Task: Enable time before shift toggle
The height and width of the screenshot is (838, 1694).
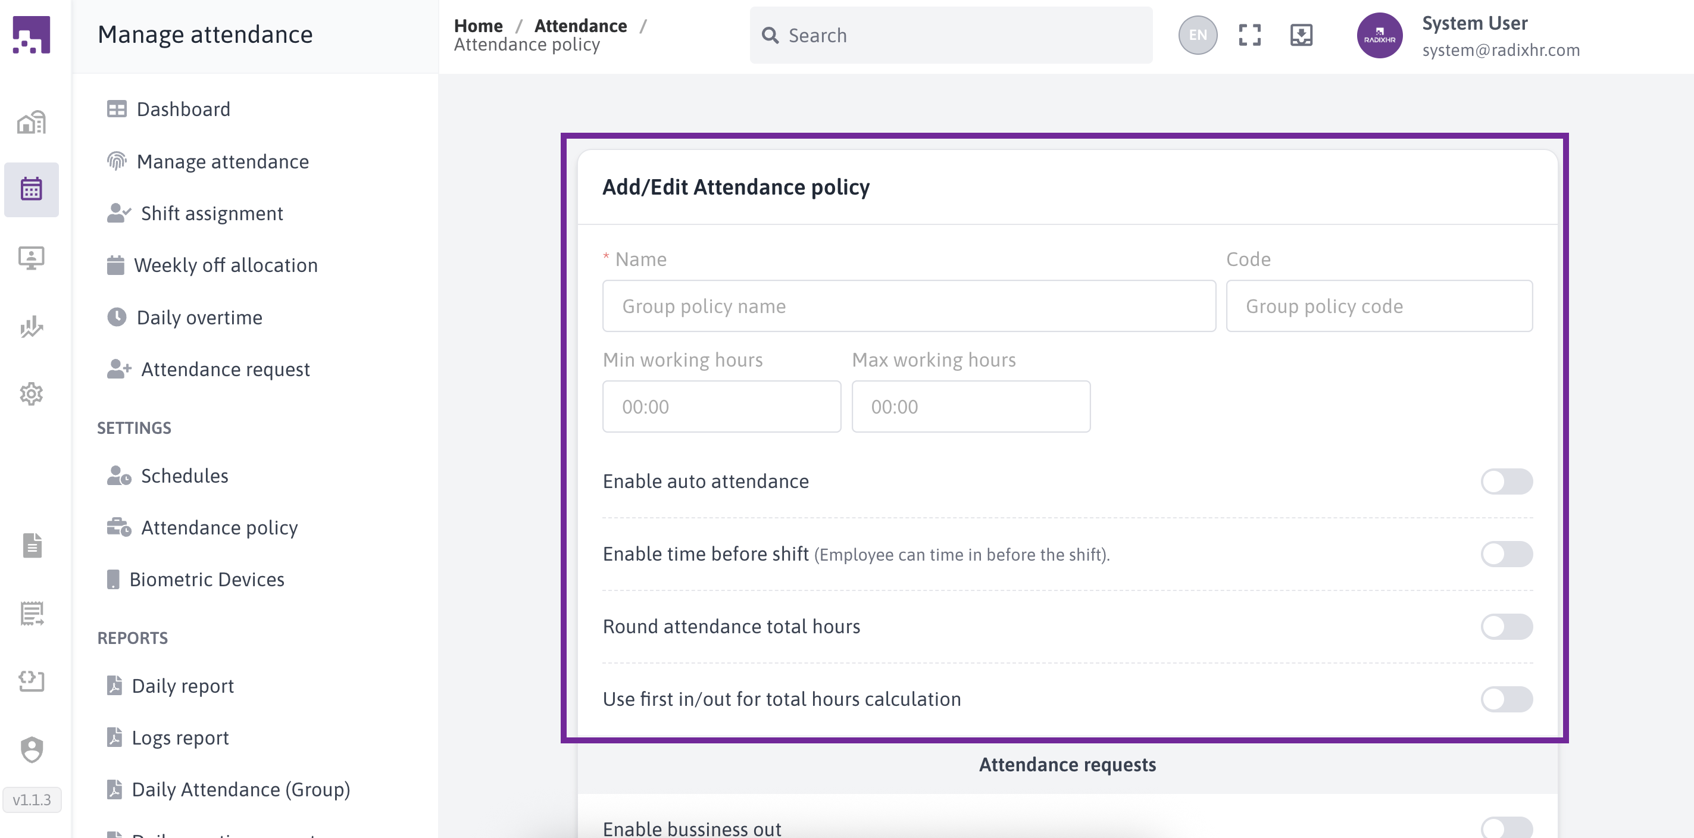Action: point(1506,554)
